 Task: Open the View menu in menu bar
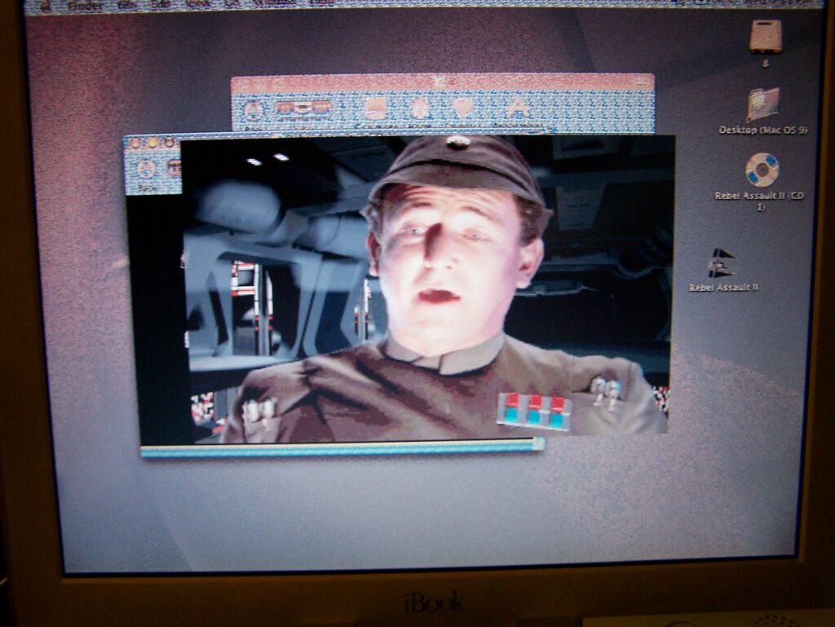click(x=198, y=5)
